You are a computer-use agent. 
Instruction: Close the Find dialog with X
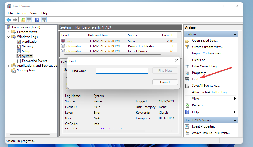pyautogui.click(x=176, y=61)
